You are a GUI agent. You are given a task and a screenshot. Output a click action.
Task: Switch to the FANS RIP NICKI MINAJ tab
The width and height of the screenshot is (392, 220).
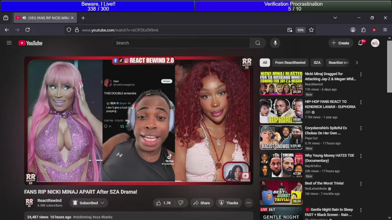tap(45, 18)
